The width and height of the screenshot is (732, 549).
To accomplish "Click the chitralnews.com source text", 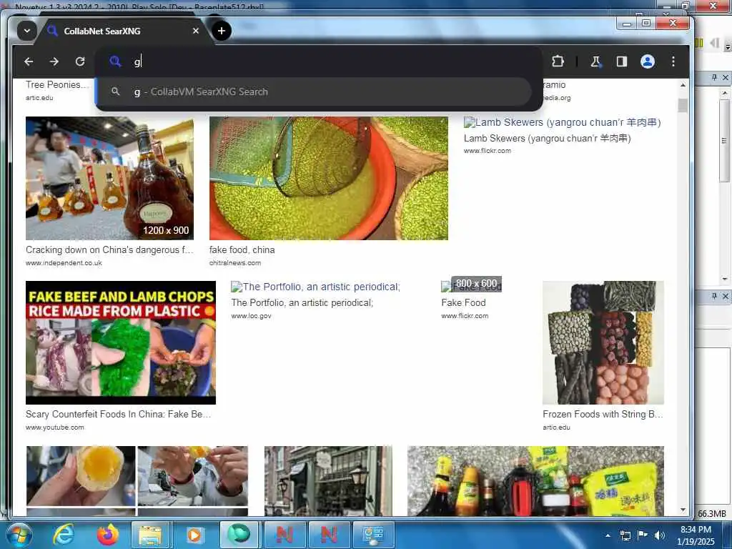I will coord(235,263).
